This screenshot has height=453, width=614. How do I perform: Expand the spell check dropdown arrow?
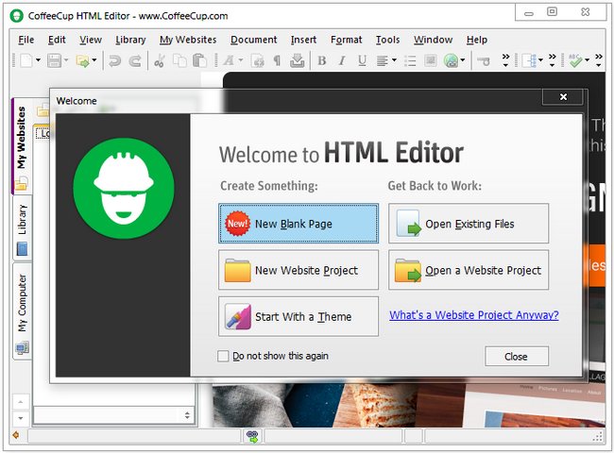coord(587,60)
